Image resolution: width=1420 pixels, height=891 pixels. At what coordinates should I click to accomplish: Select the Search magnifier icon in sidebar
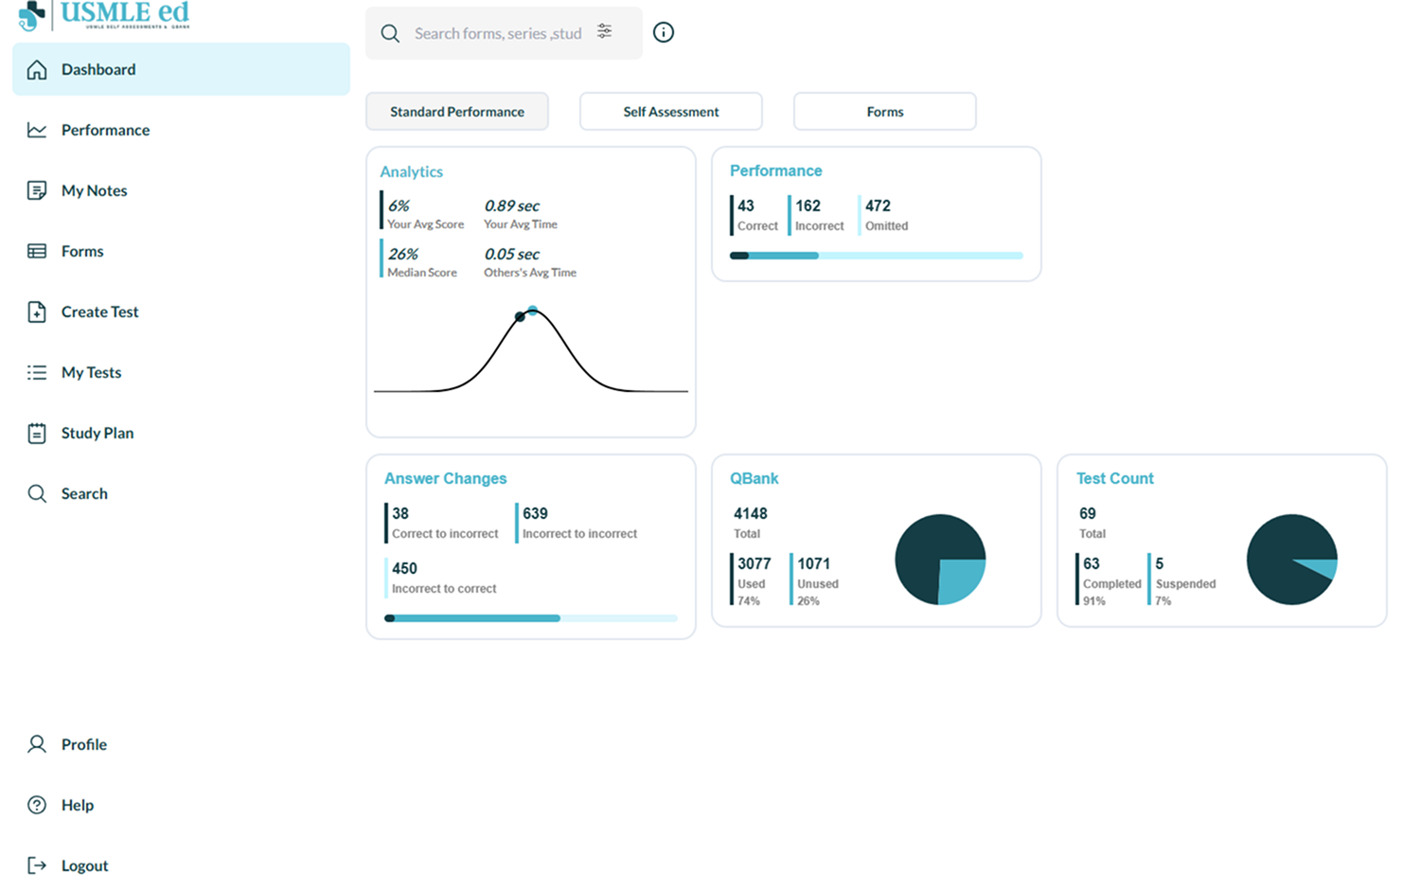point(36,493)
